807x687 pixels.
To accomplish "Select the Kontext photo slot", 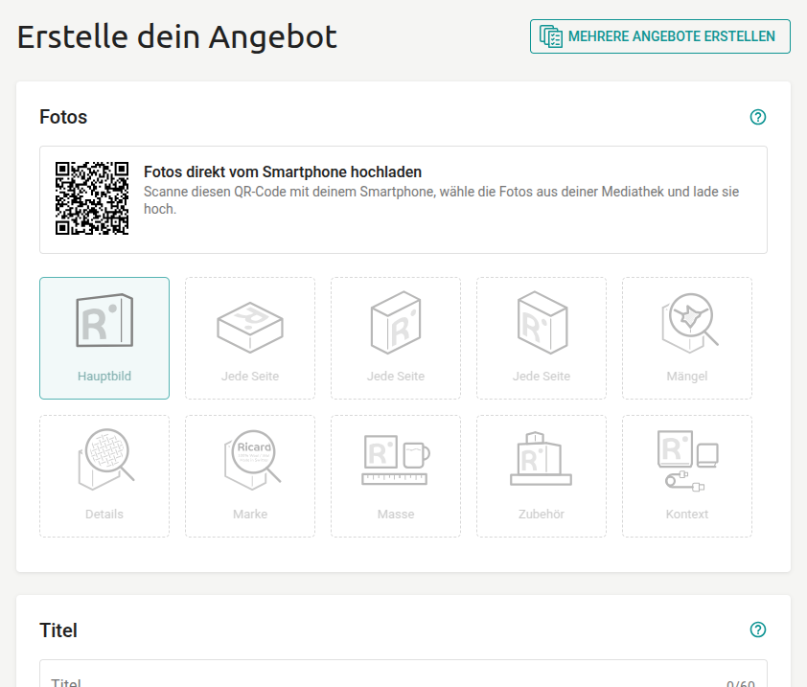I will point(687,476).
